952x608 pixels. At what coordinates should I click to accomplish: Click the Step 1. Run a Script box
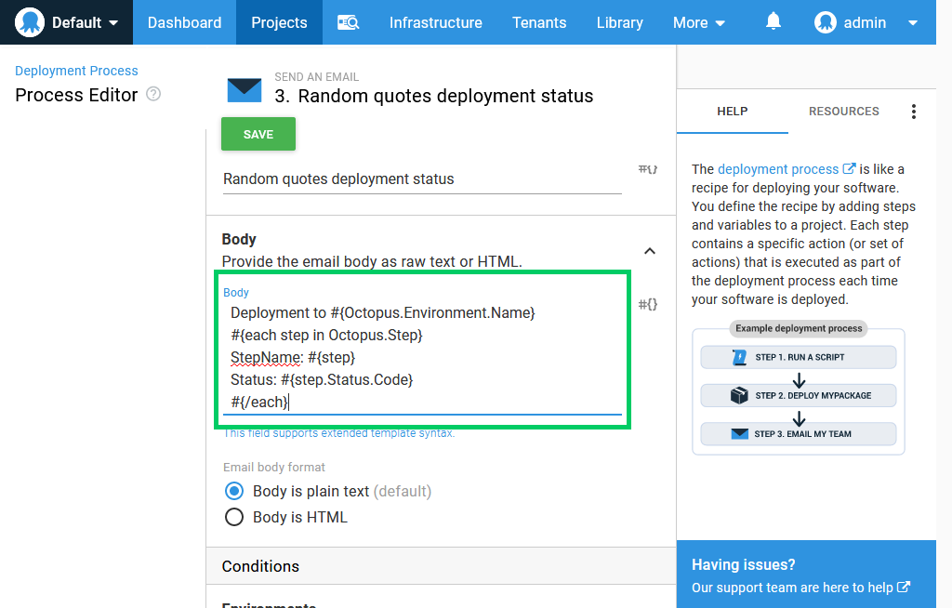[799, 357]
